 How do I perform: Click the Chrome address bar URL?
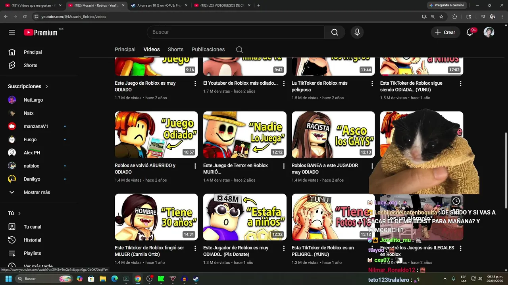point(74,17)
